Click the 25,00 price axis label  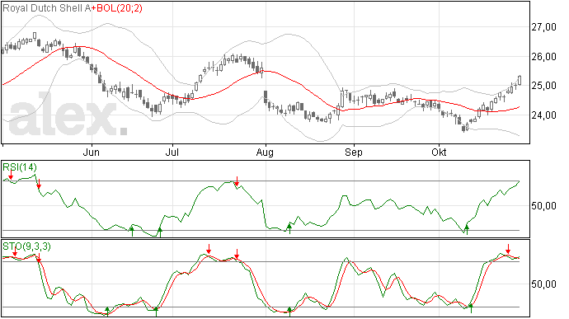[543, 86]
